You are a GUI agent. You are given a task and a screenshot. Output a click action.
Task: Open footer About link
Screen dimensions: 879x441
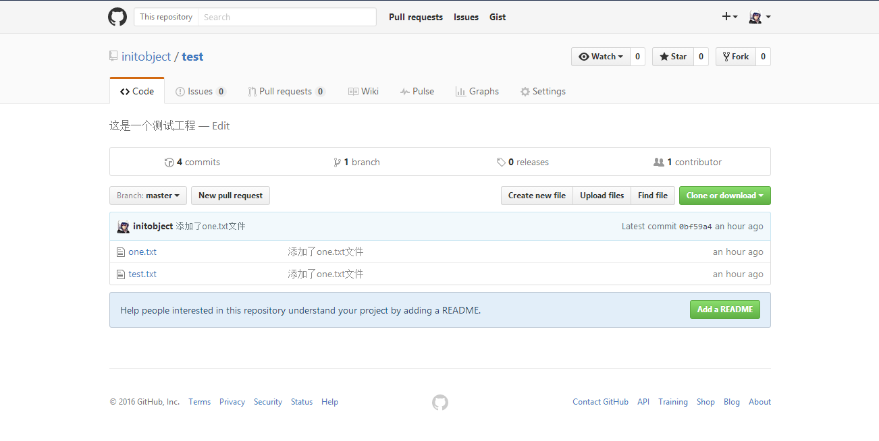[x=760, y=402]
